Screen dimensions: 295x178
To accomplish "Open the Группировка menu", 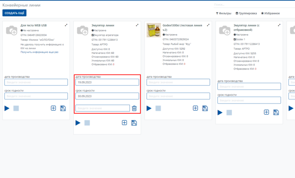I will click(246, 13).
